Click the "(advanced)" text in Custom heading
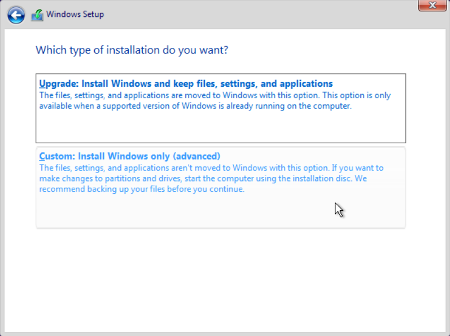450x336 pixels. [x=196, y=156]
